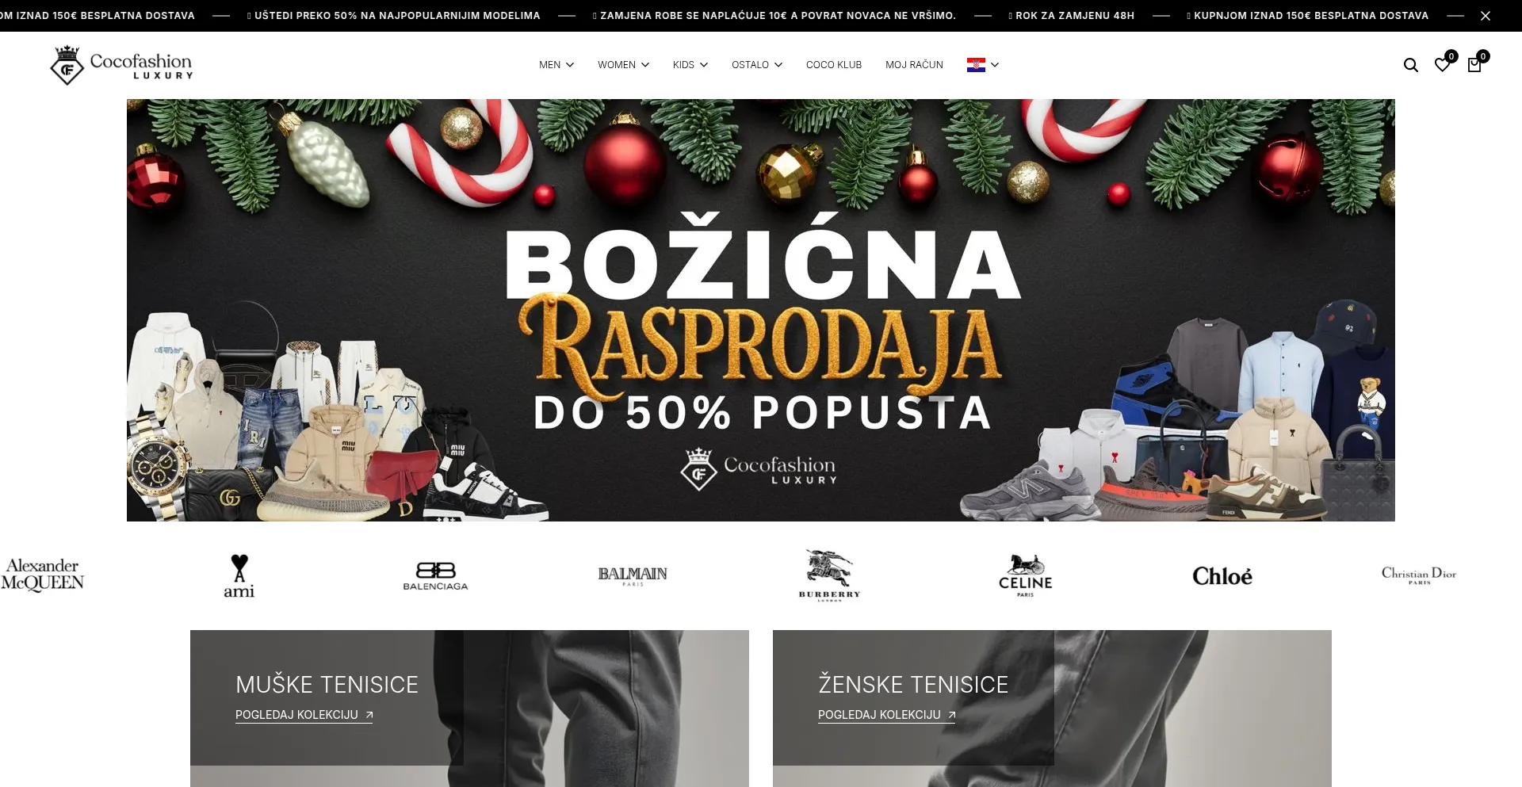Expand the WOMEN dropdown menu
Image resolution: width=1522 pixels, height=787 pixels.
[624, 65]
